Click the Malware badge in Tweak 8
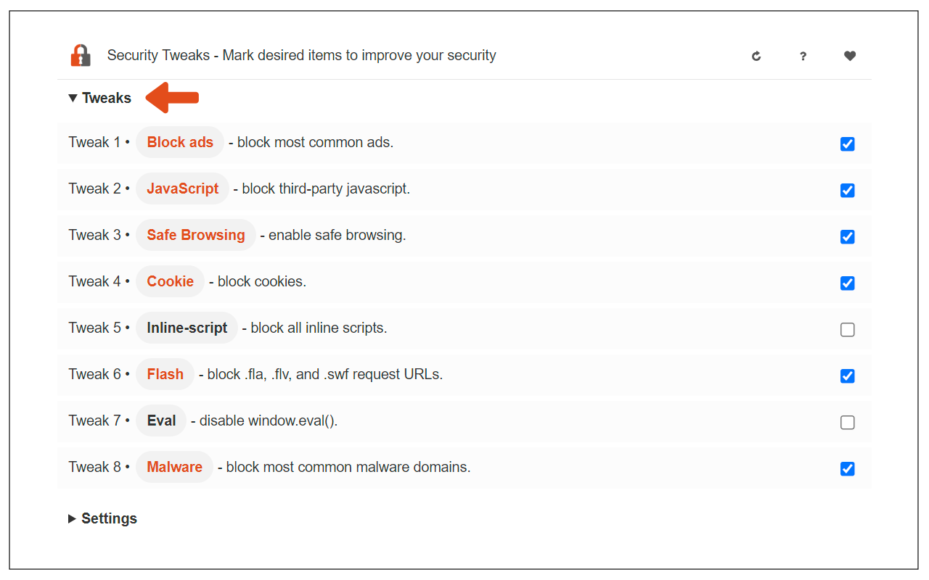This screenshot has width=929, height=580. 174,467
